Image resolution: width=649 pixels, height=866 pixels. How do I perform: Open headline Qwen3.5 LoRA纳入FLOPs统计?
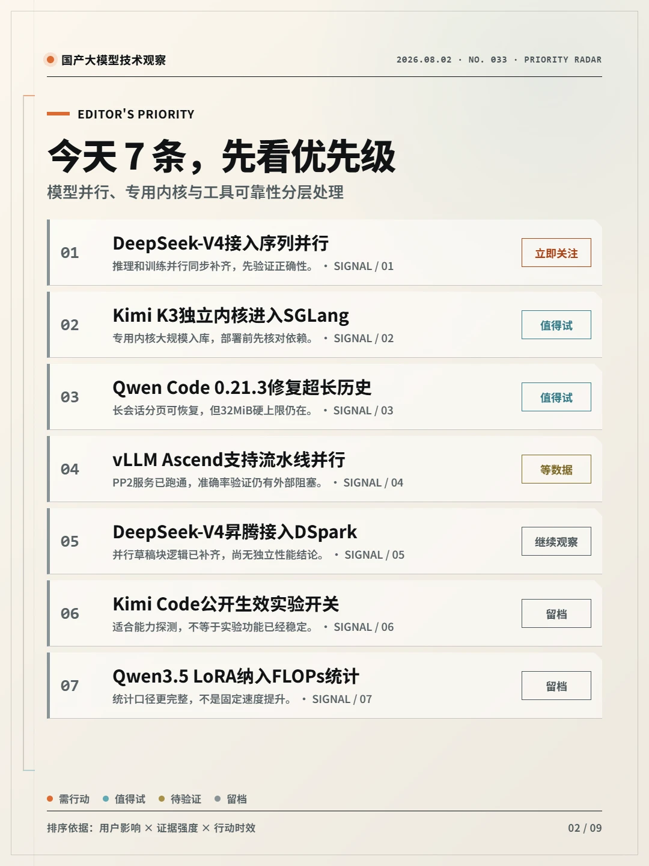tap(236, 676)
